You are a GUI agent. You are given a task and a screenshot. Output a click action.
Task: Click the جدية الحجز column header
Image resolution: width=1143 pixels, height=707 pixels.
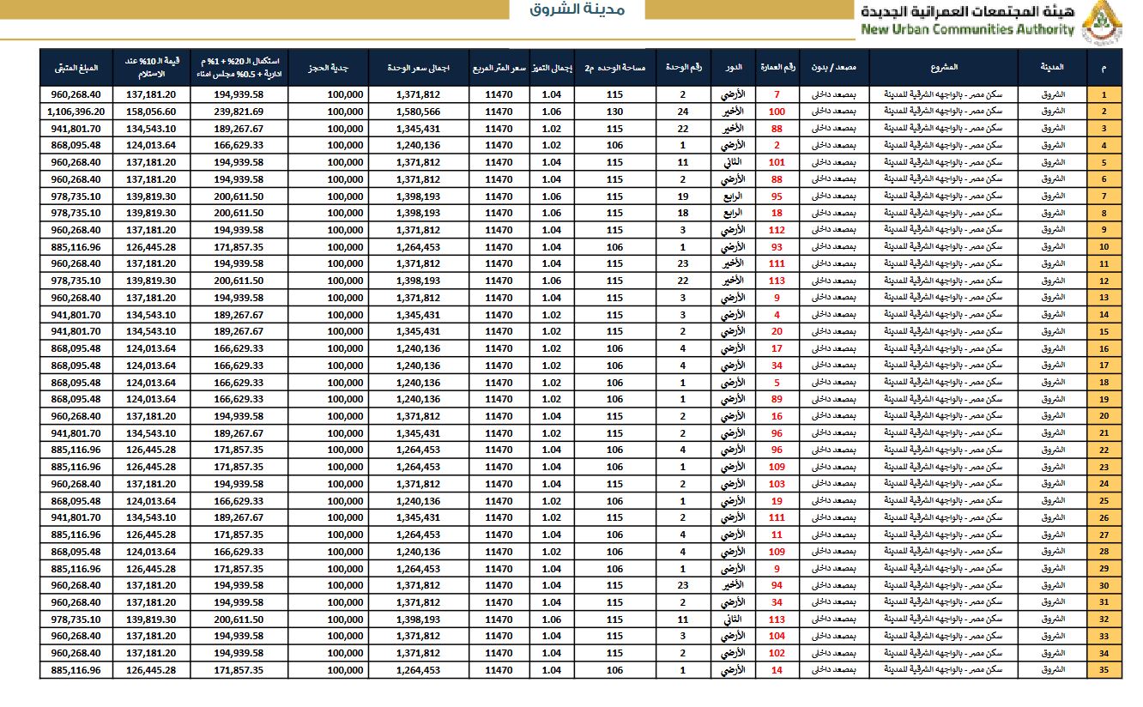pos(328,67)
